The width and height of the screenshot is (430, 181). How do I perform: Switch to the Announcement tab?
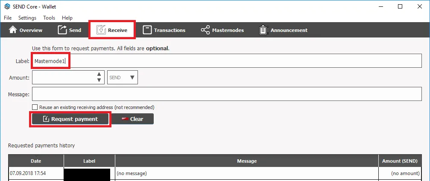point(283,30)
